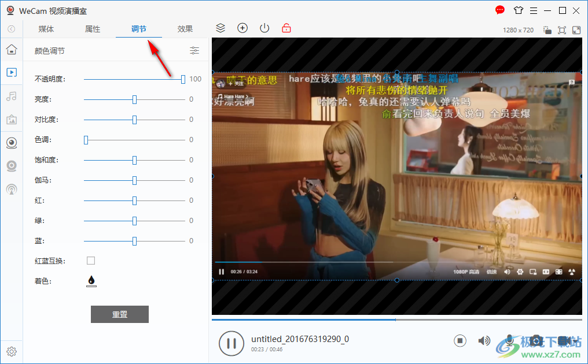Seek using the blue playback progress bar

click(397, 320)
